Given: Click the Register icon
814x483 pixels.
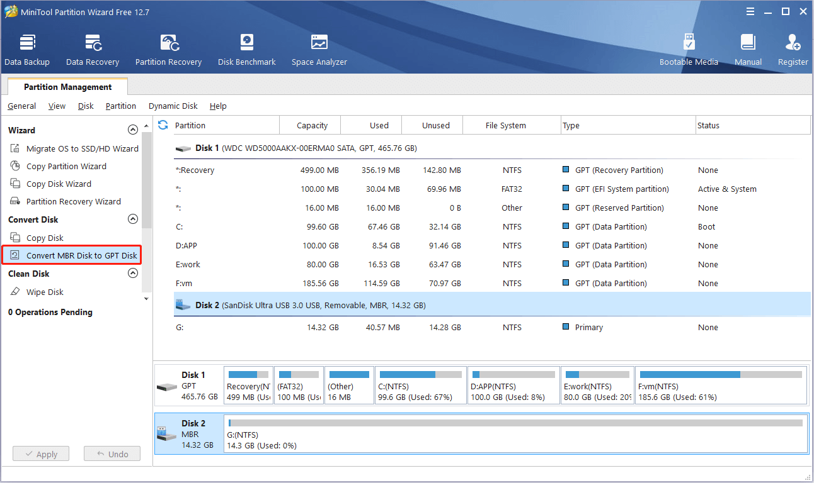Looking at the screenshot, I should pos(793,43).
